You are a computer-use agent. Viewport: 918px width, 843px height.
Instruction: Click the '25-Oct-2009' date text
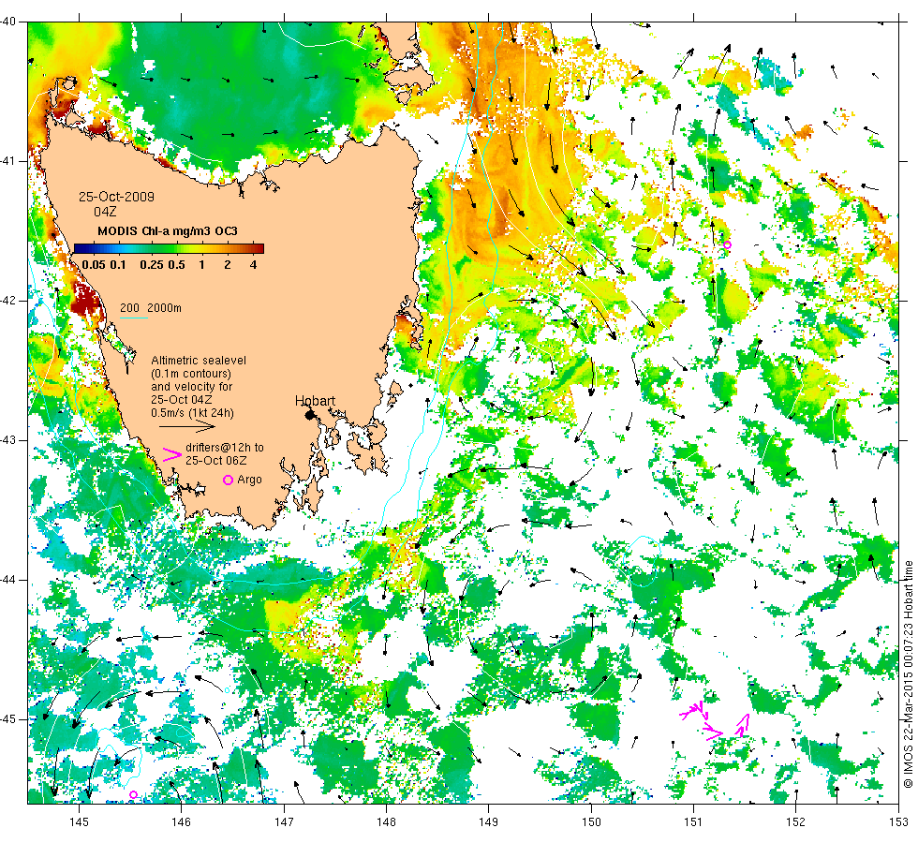(116, 197)
